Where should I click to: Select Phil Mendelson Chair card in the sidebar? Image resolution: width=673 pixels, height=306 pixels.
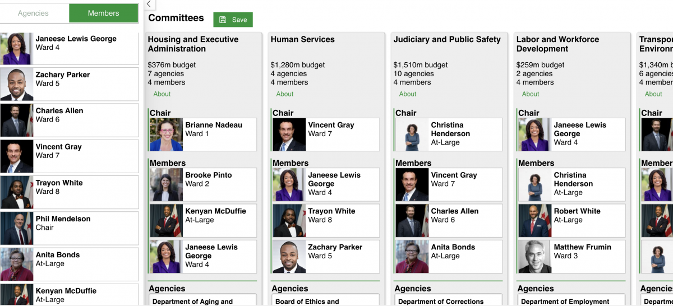(x=69, y=228)
